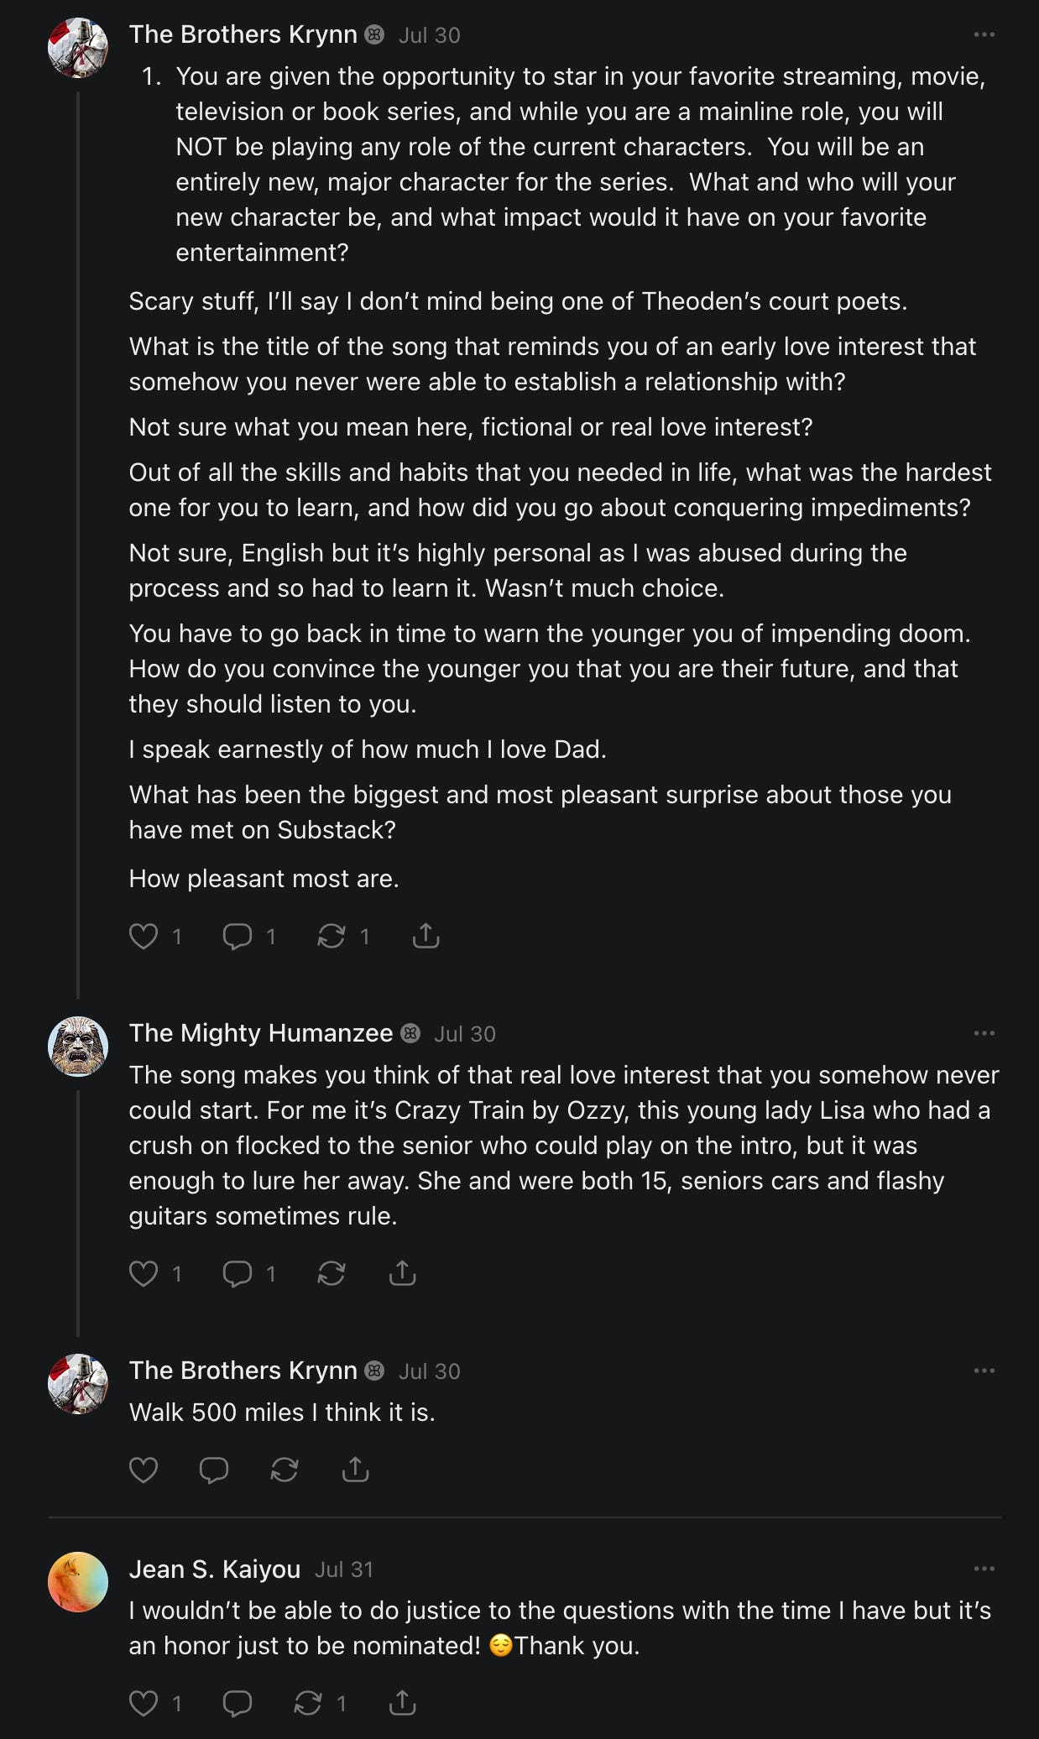Open more options on Jean S. Kaiyou's comment
This screenshot has height=1739, width=1039.
[x=984, y=1569]
